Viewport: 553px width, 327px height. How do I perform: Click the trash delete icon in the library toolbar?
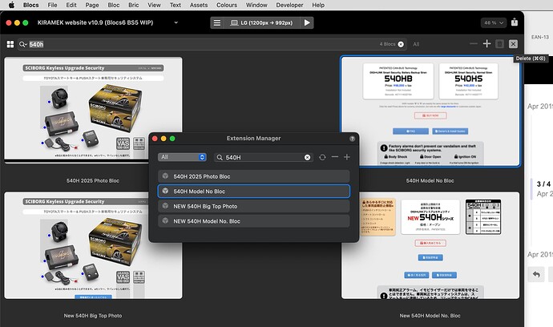500,44
